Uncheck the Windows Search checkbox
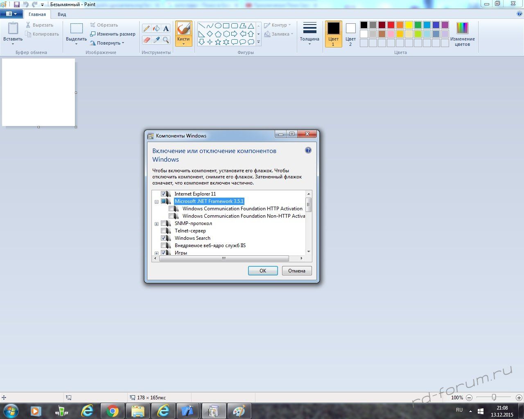The image size is (524, 419). click(164, 238)
